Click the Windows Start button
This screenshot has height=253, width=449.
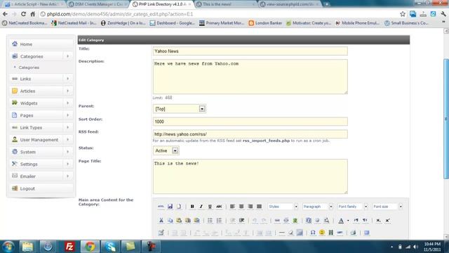[8, 247]
